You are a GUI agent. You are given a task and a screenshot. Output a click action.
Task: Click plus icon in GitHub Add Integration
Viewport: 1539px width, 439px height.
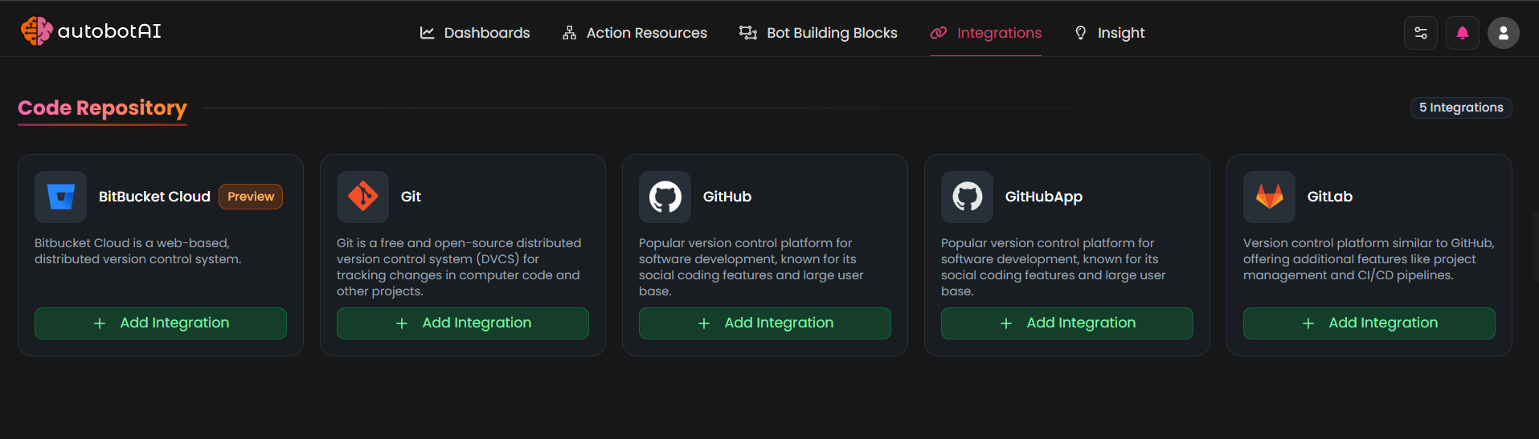[704, 323]
